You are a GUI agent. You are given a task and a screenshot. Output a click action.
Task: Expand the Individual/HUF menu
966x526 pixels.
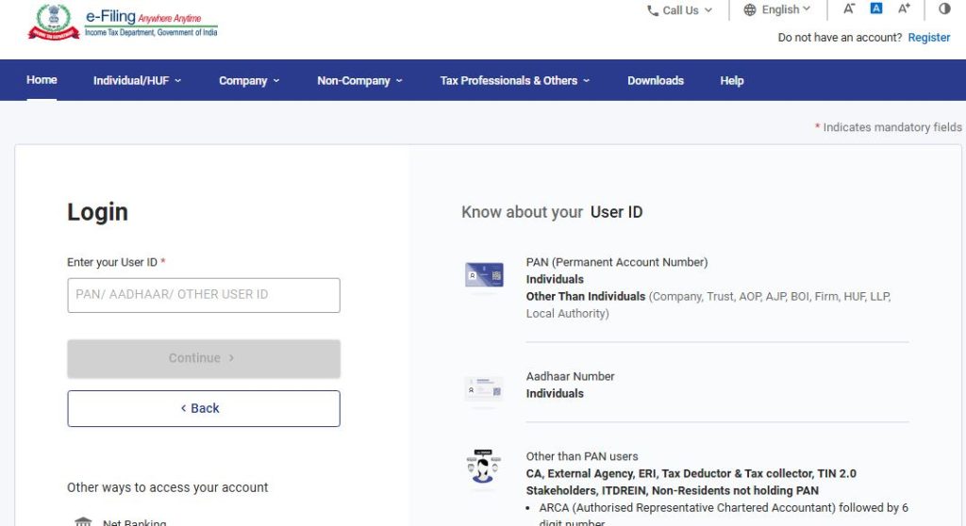pos(137,81)
